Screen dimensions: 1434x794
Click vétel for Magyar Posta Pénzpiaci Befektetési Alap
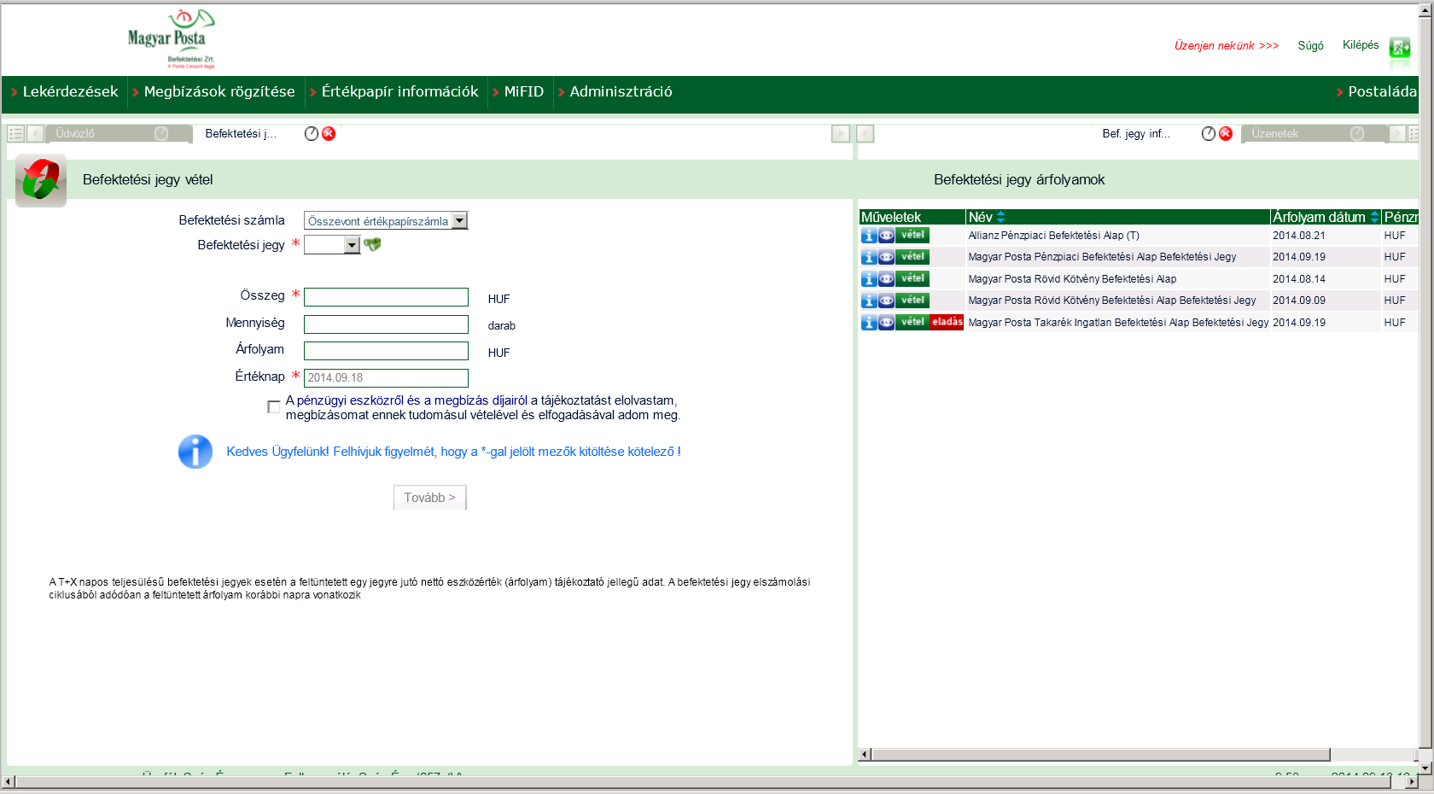912,257
